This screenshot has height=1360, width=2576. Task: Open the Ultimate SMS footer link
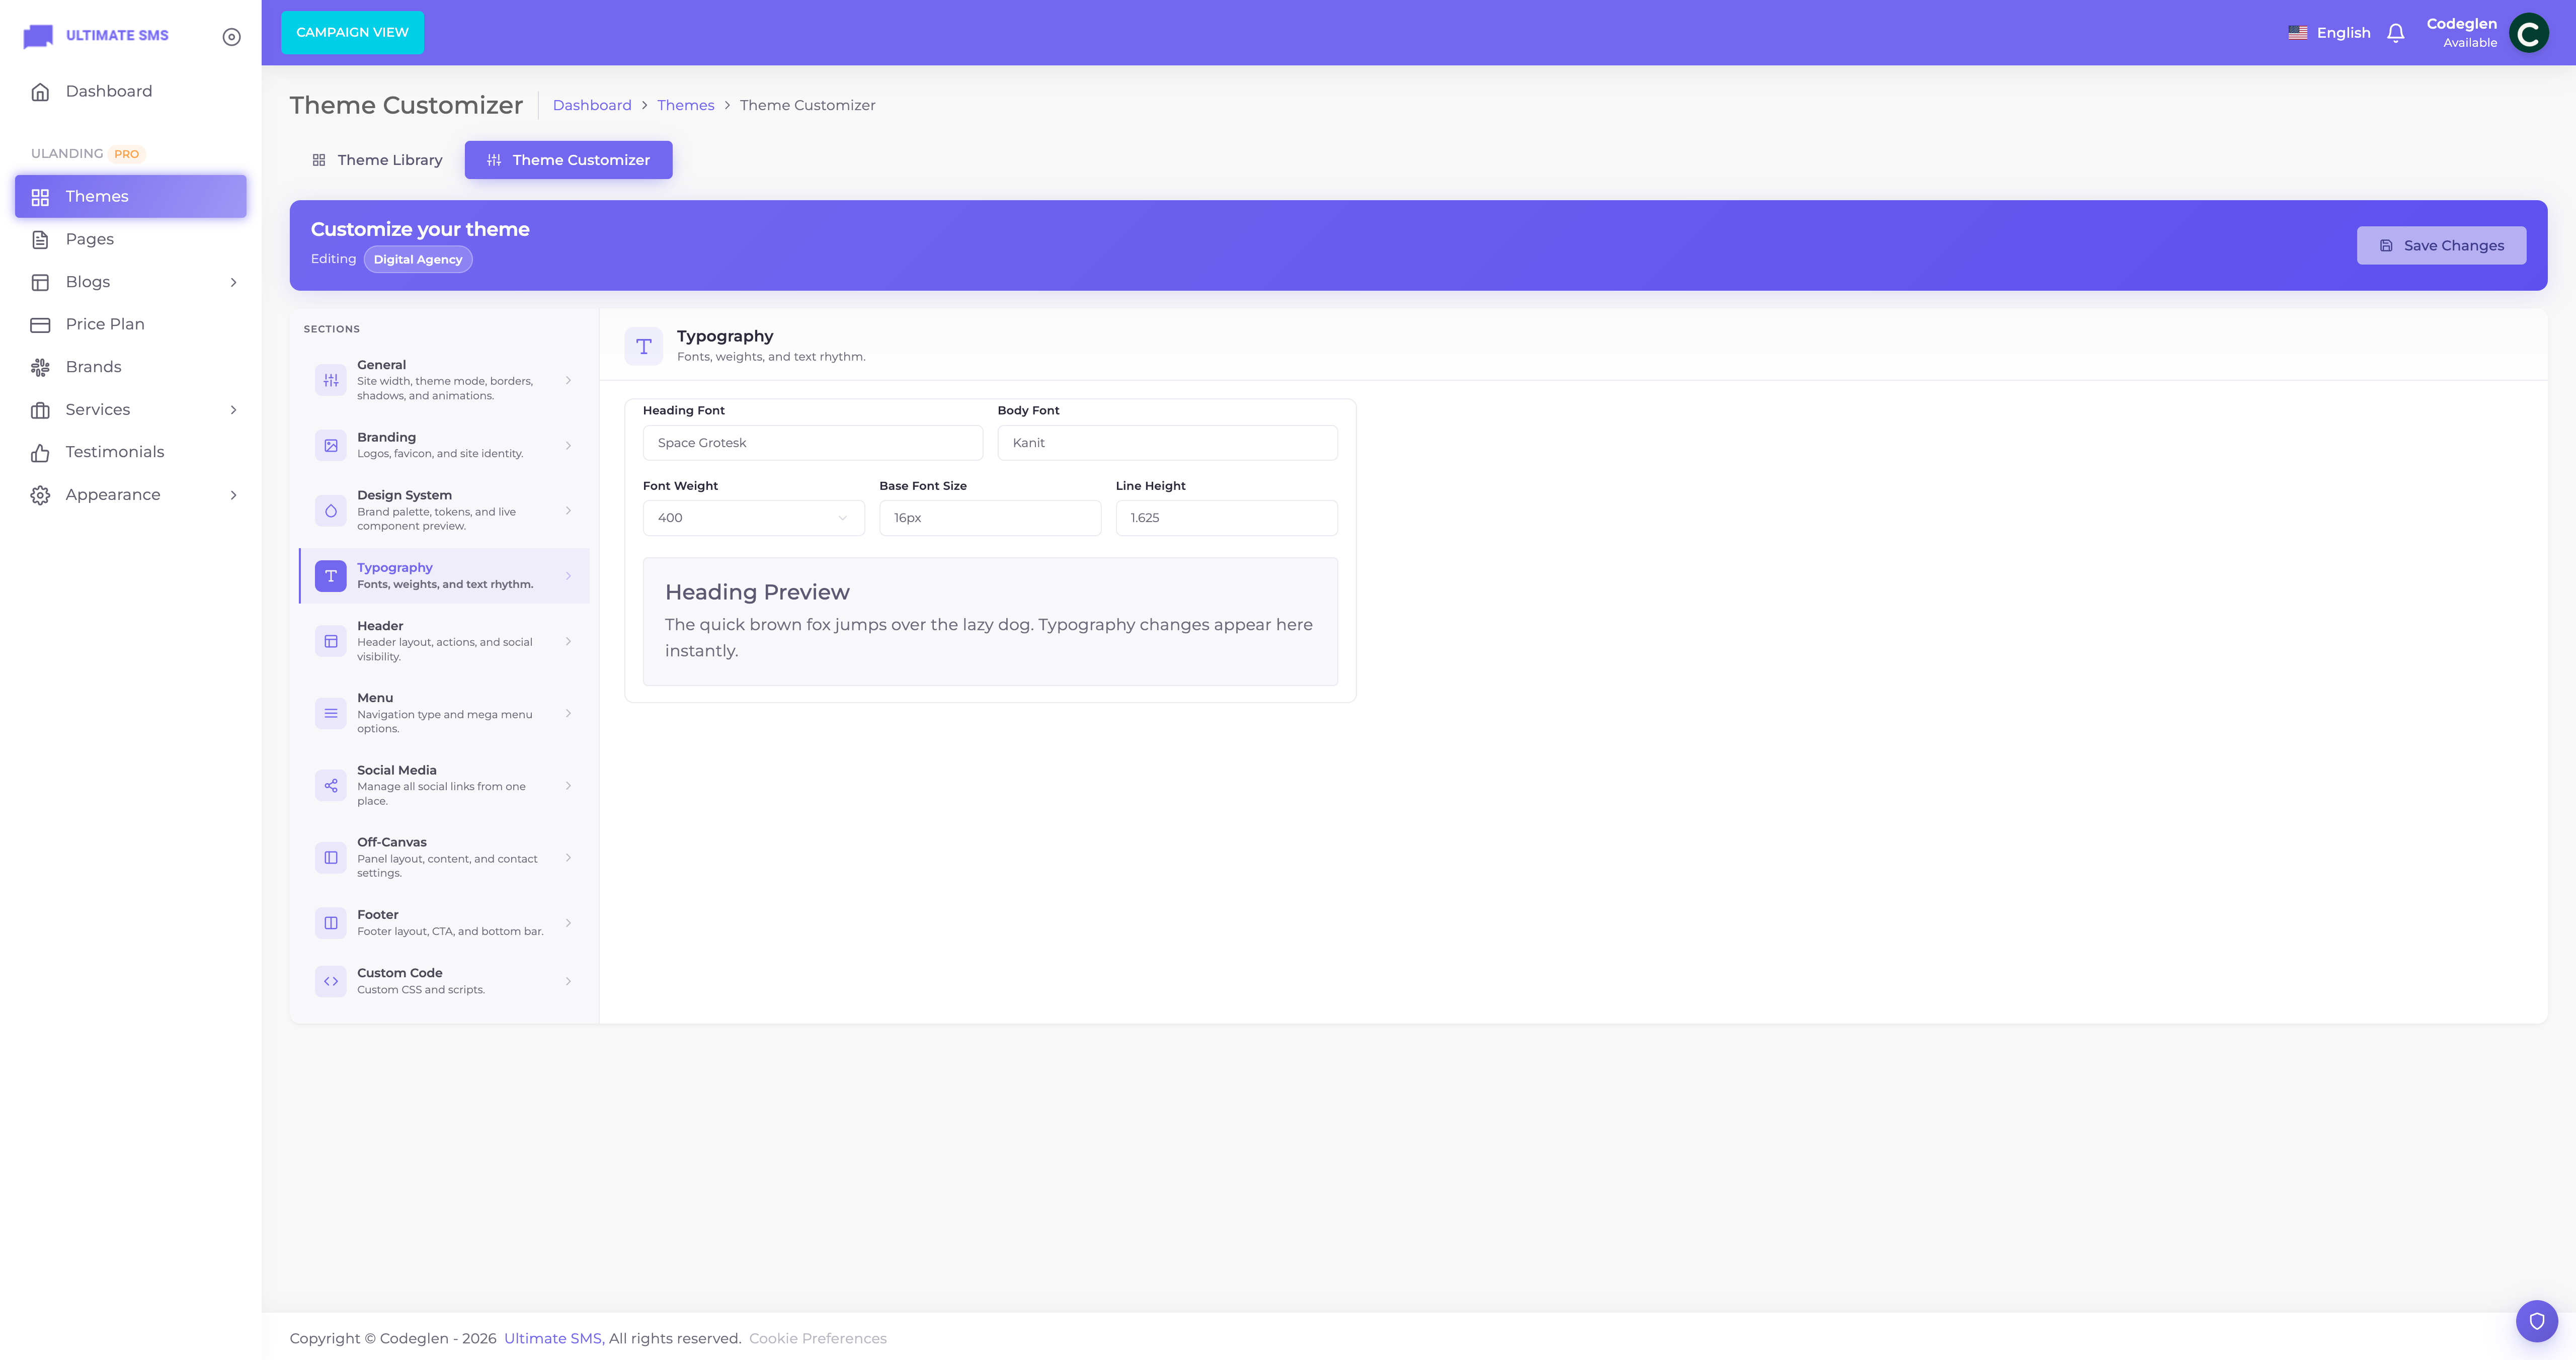coord(552,1338)
